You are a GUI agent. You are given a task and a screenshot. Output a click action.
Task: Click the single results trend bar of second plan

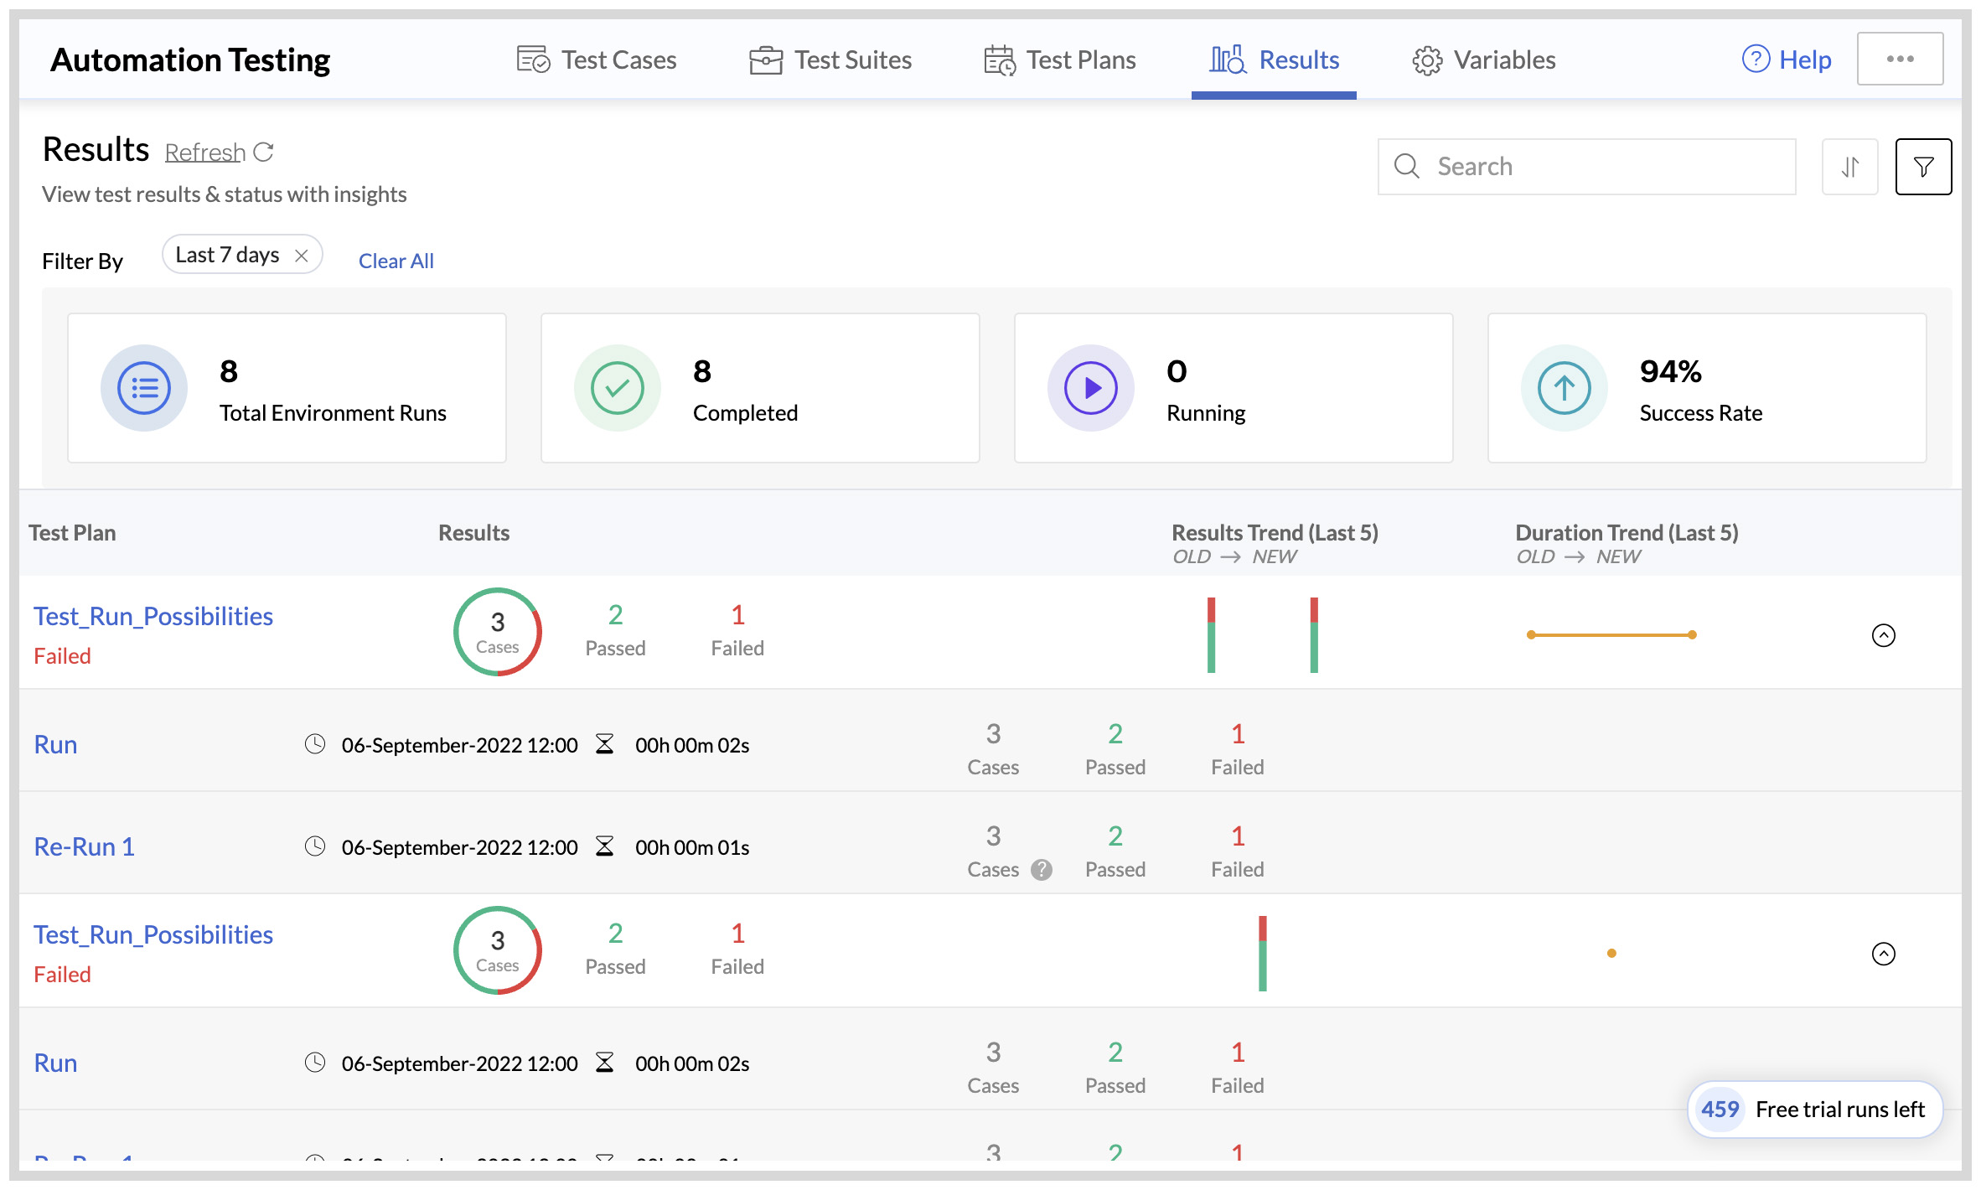[1263, 953]
